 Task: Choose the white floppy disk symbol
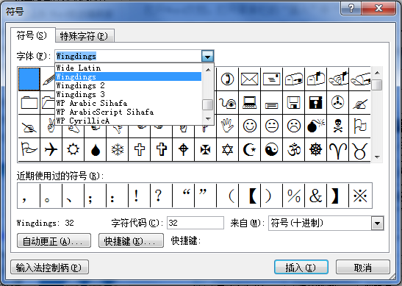click(293, 103)
